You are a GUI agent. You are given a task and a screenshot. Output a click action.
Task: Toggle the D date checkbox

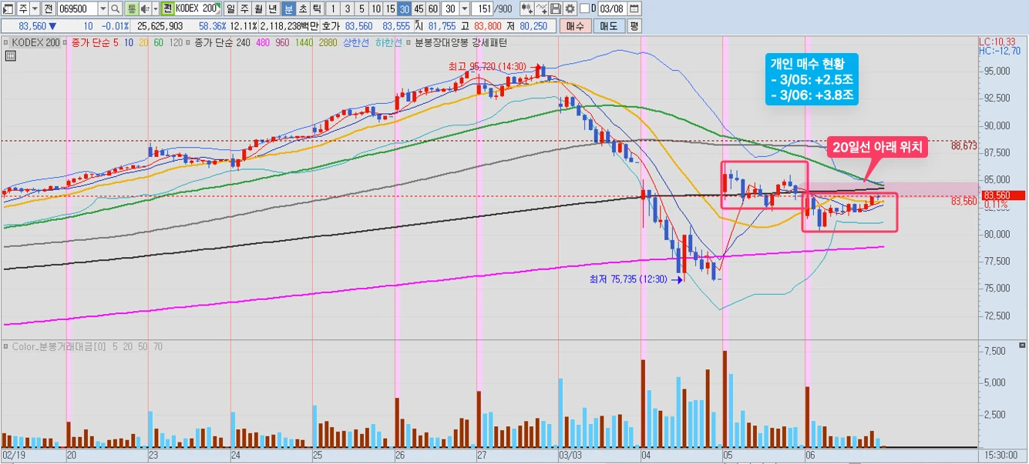pos(584,8)
